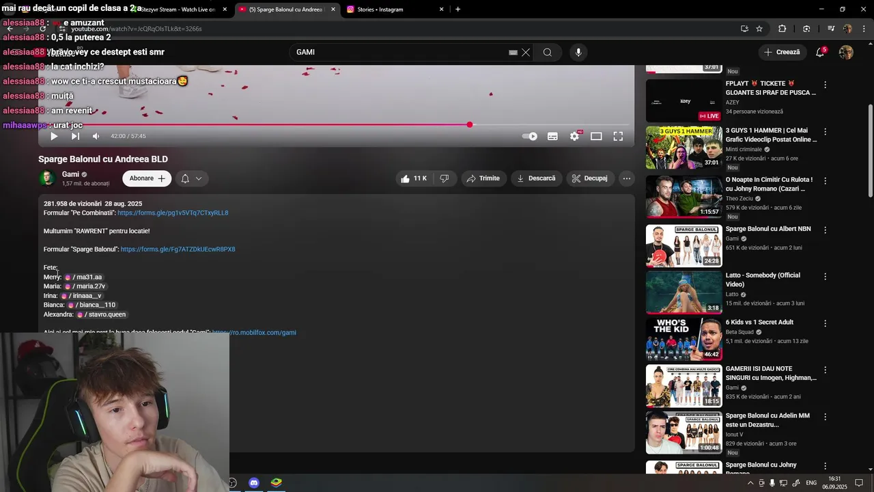The width and height of the screenshot is (874, 492).
Task: Toggle the autoplay switch in the player
Action: pos(530,136)
